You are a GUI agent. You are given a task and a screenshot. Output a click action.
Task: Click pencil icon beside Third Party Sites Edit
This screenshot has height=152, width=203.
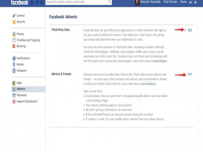(185, 30)
